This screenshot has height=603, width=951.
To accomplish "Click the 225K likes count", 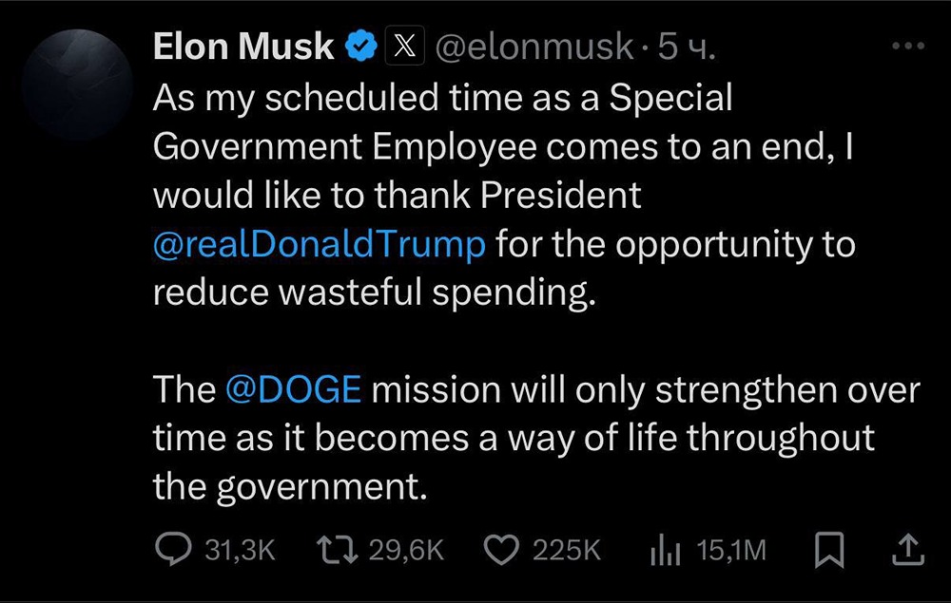I will (566, 550).
